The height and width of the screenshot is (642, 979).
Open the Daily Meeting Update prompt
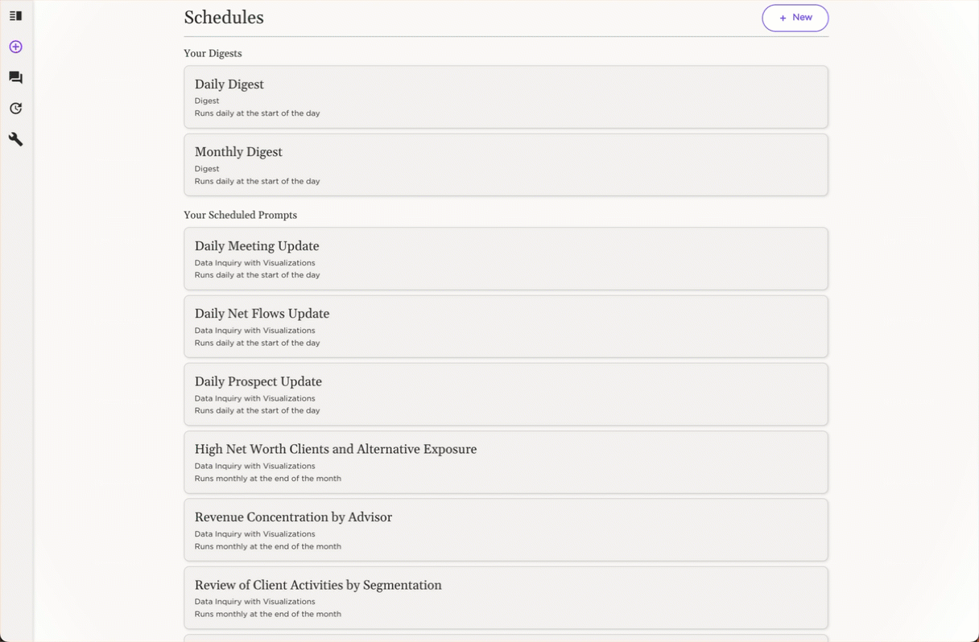point(506,258)
